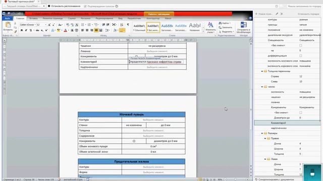This screenshot has height=181, width=323.
Task: Apply underline formatting in the ribbon
Action: [x=31, y=30]
